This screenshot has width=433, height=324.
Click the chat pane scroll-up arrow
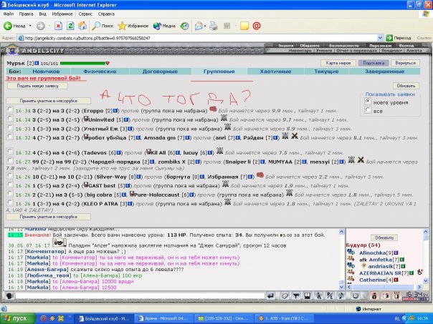341,232
